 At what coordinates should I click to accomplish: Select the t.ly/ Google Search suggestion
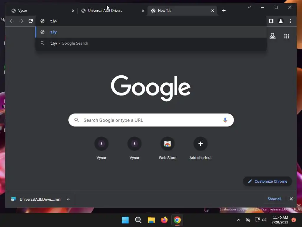tap(151, 43)
